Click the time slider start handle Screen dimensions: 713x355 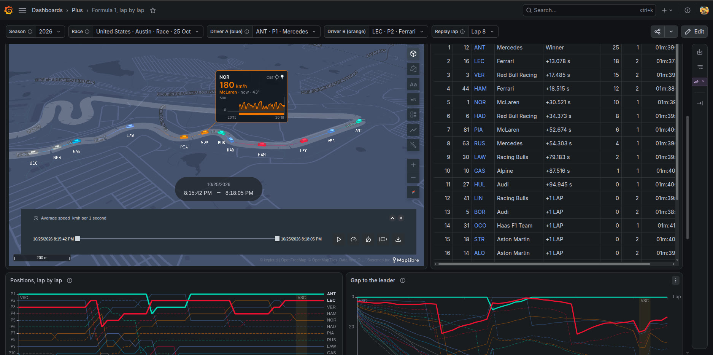click(x=78, y=239)
